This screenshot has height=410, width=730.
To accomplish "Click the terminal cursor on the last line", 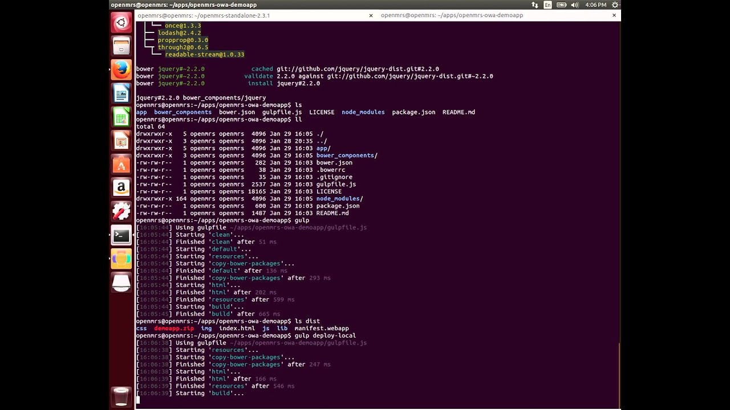I will point(137,400).
